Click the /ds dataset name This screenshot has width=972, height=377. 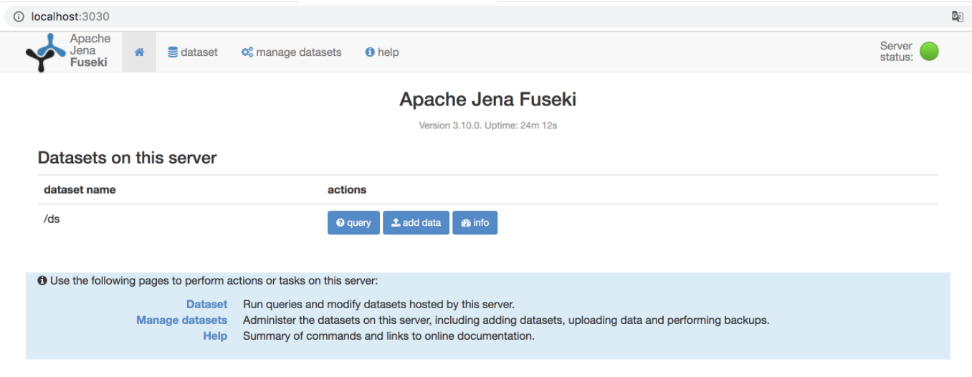tap(52, 219)
